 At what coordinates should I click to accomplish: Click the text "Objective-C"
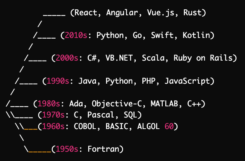[117, 104]
